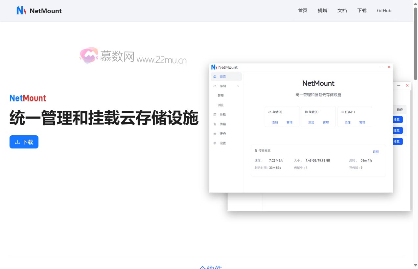This screenshot has height=269, width=418.
Task: Click 管理 in the 挂载(1) card
Action: [326, 122]
